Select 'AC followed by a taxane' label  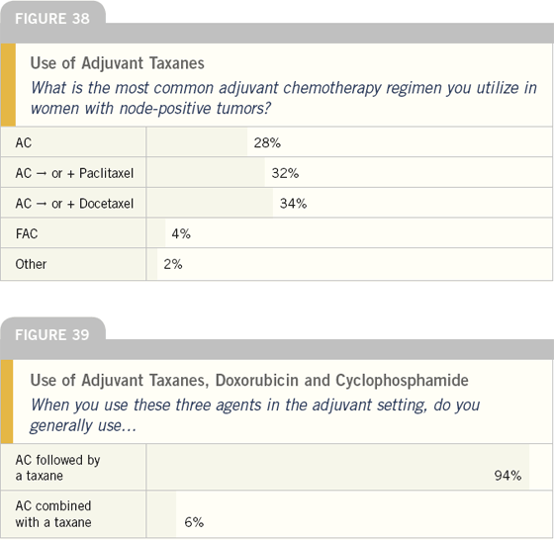[x=57, y=468]
